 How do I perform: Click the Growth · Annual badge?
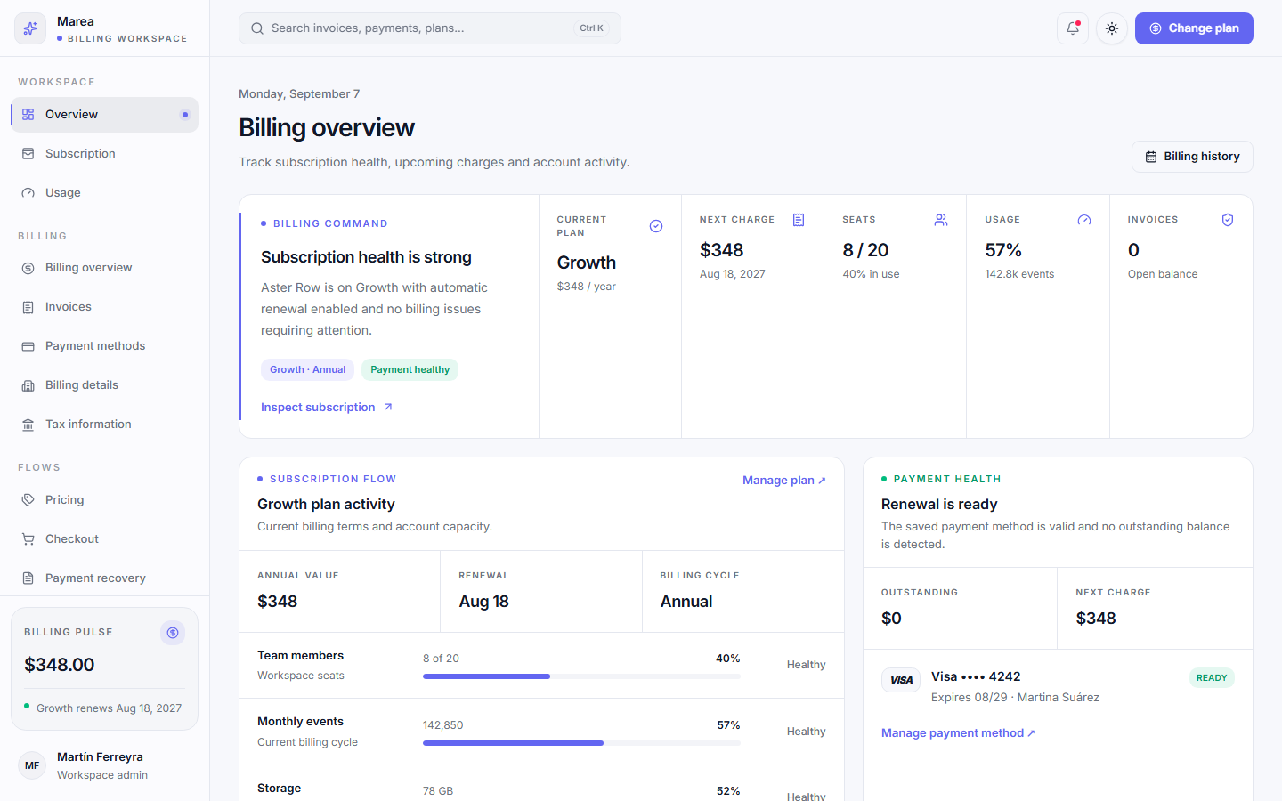click(308, 370)
